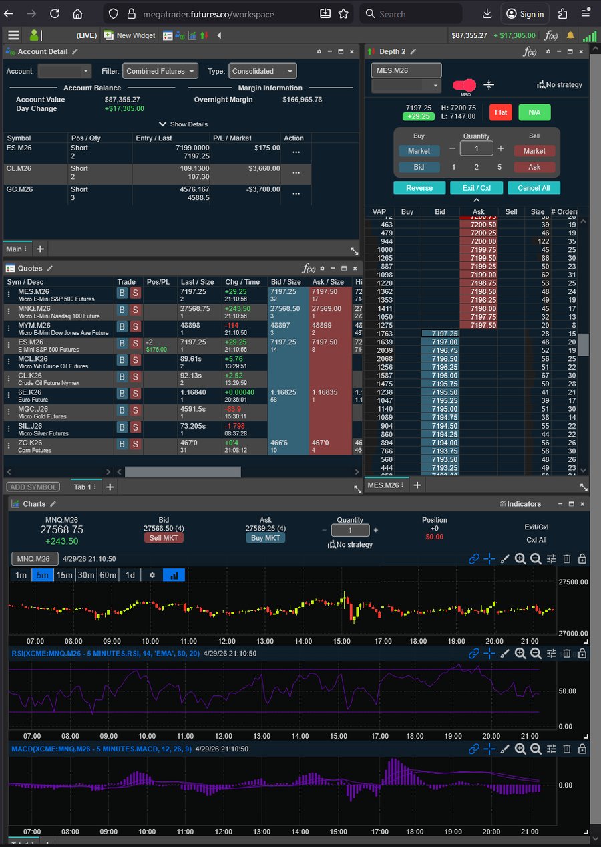This screenshot has width=601, height=847.
Task: Add new tab next to Main tab
Action: coord(40,249)
